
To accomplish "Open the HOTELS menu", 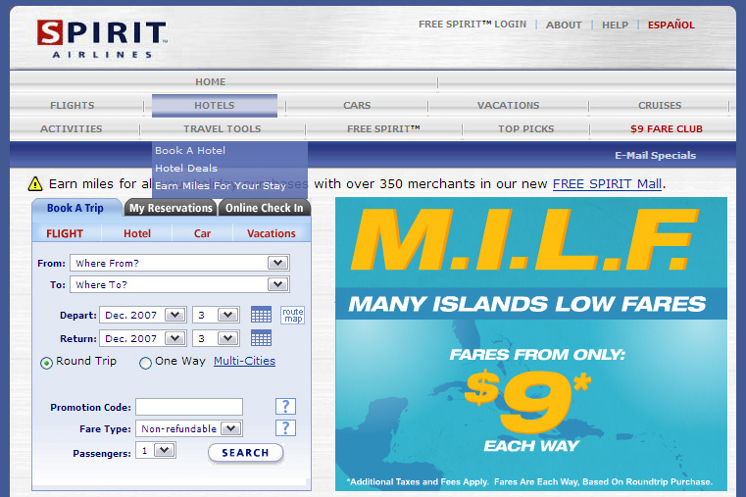I will 215,106.
